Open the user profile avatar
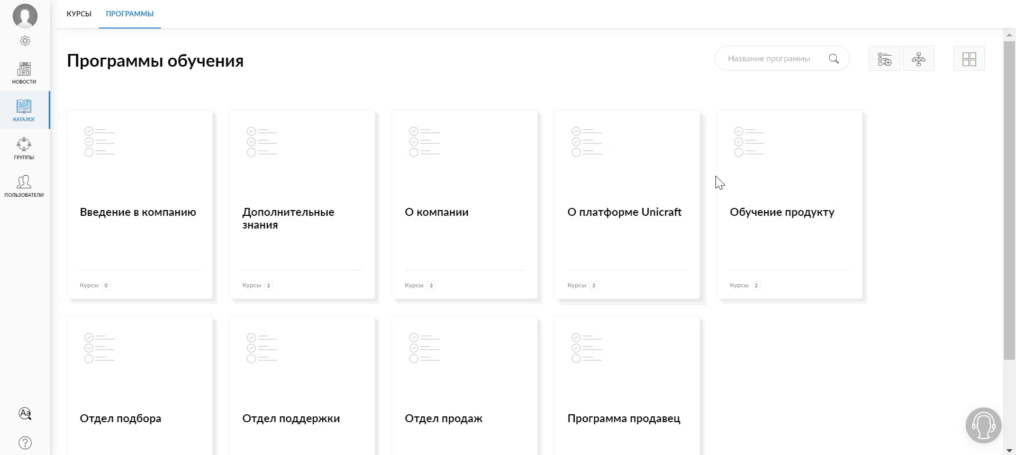 pyautogui.click(x=25, y=15)
